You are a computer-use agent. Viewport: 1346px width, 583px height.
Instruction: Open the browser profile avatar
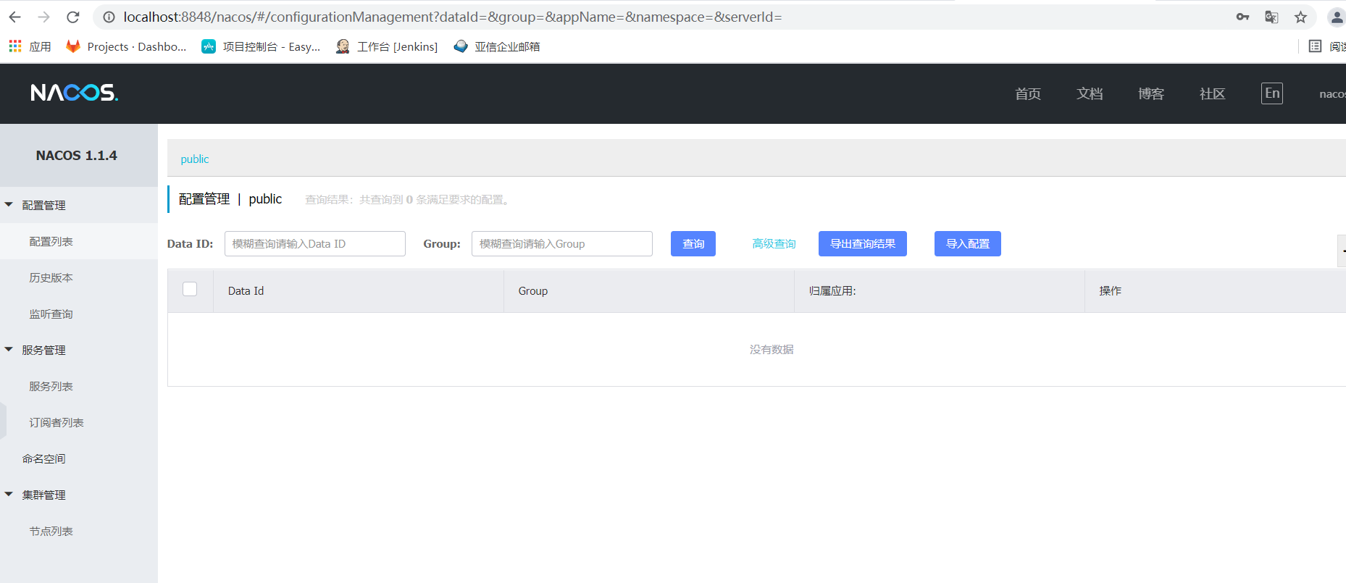click(x=1337, y=17)
